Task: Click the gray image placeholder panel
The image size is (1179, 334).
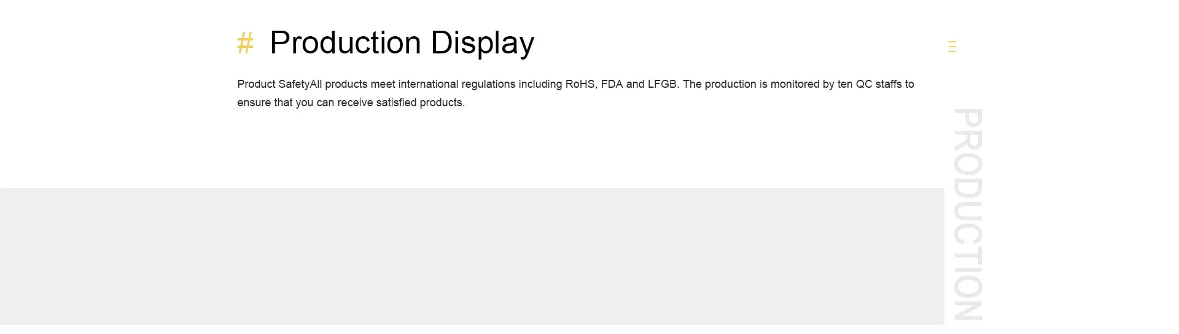Action: point(472,256)
